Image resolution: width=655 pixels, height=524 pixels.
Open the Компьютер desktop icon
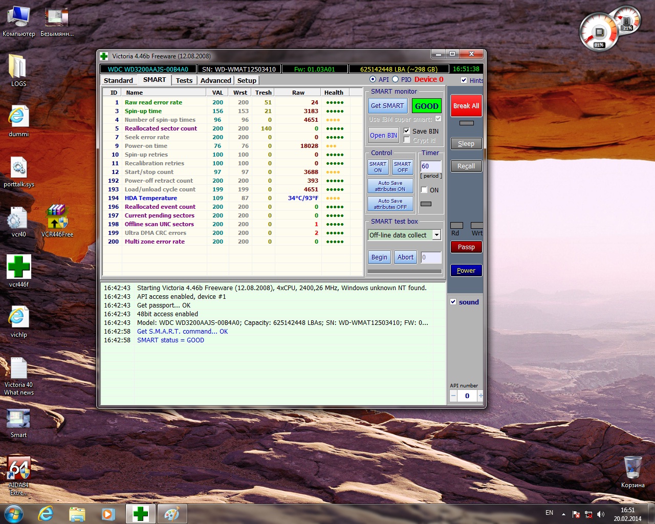pos(19,20)
